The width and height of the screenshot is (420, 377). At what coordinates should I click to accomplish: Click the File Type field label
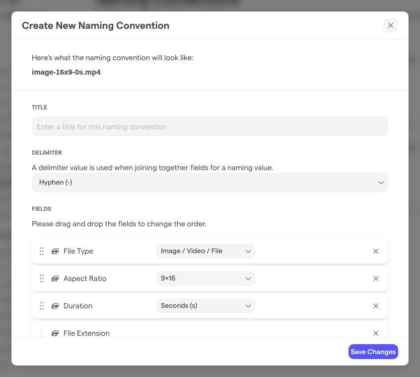pos(78,251)
